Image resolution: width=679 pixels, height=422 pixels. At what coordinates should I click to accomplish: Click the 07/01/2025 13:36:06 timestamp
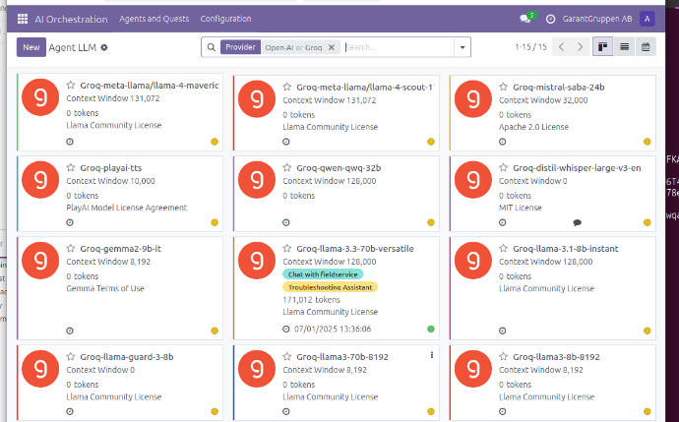point(333,329)
